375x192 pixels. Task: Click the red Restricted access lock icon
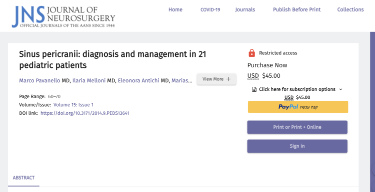[251, 53]
